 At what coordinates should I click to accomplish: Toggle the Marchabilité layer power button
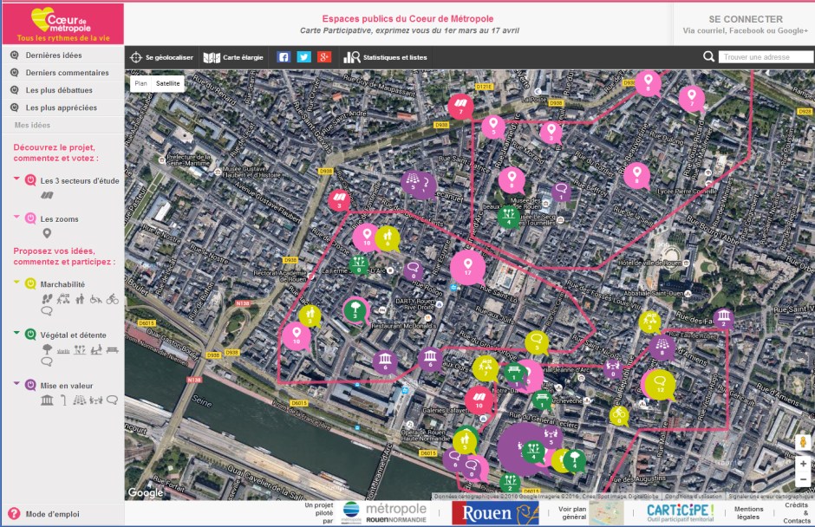(30, 283)
